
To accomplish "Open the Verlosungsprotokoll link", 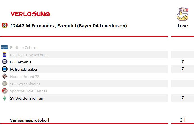I will coord(29,120).
